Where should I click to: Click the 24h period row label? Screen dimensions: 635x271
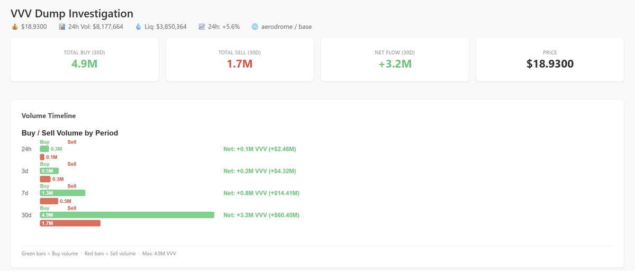point(26,149)
